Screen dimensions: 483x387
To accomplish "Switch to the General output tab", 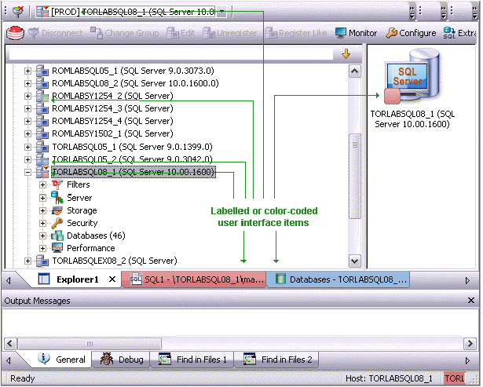I will [x=61, y=360].
